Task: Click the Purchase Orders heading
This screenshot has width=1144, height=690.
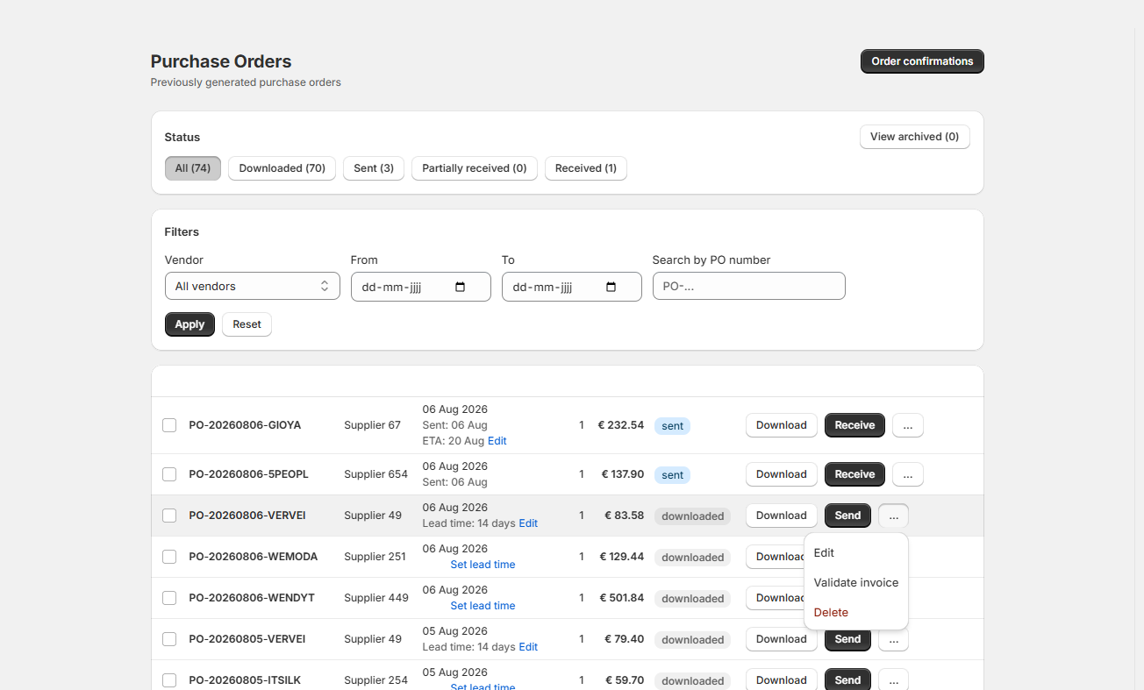Action: [x=221, y=61]
